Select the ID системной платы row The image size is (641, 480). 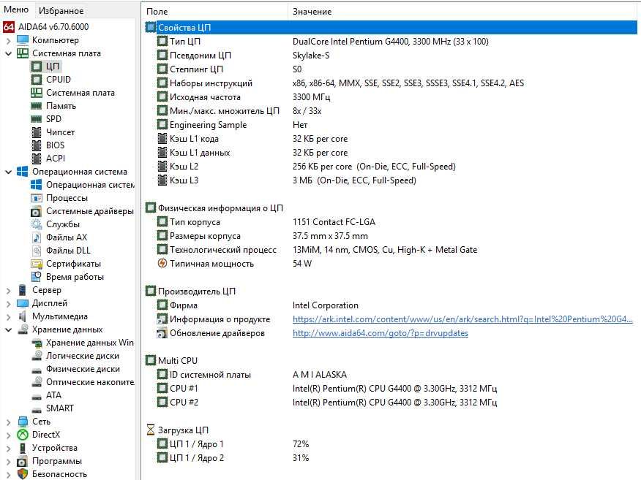click(x=391, y=374)
